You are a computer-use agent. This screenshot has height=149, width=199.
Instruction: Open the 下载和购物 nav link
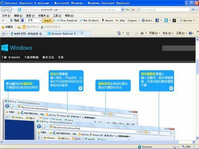31,57
